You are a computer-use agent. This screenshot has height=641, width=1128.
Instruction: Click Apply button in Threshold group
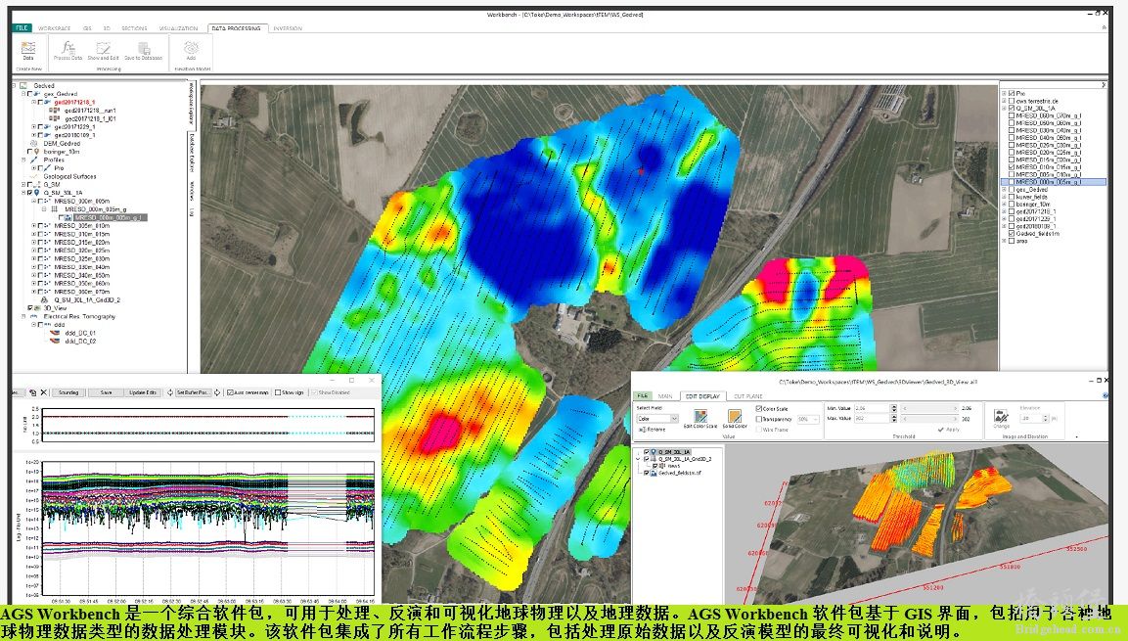coord(950,430)
